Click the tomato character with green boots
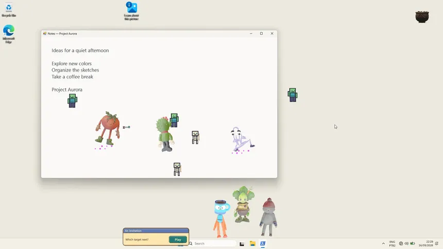The height and width of the screenshot is (249, 443). pos(108,129)
